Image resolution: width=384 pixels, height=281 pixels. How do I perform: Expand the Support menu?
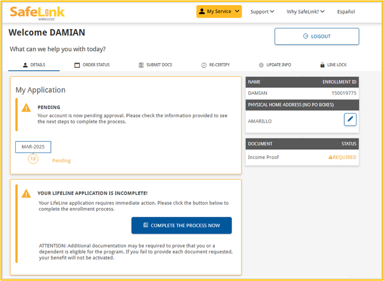(262, 12)
